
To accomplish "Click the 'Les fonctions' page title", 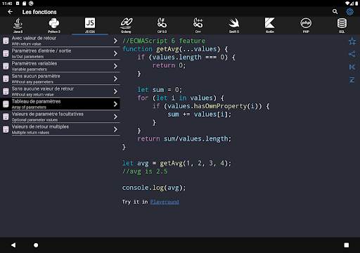I will tap(39, 12).
